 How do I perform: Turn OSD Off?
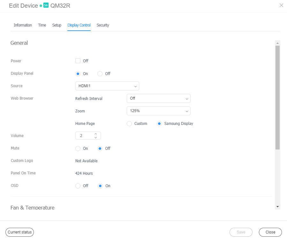pos(78,186)
